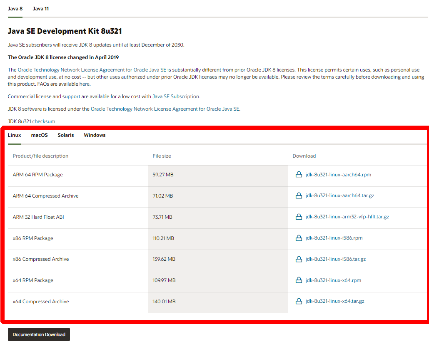Image resolution: width=429 pixels, height=344 pixels.
Task: Download jdk-8u321-linux-arm32-vfp-hflt.tar.gz
Action: 347,217
